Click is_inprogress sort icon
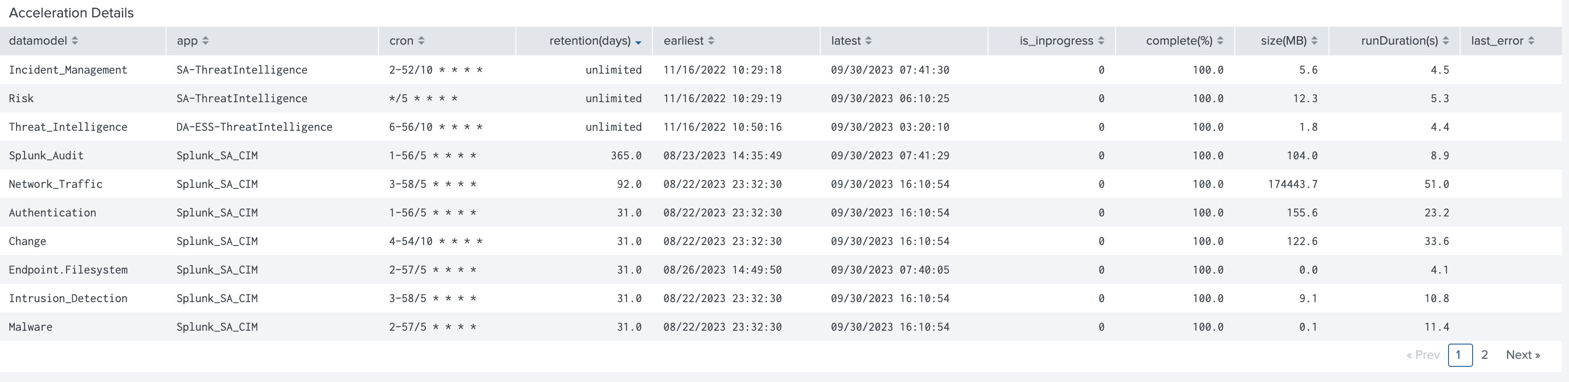Screen dimensions: 1569x382 point(1101,41)
